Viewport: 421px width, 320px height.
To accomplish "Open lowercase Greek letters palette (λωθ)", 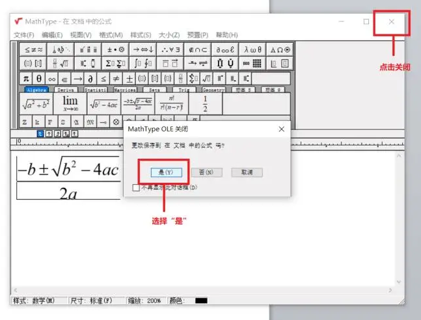I will click(252, 49).
